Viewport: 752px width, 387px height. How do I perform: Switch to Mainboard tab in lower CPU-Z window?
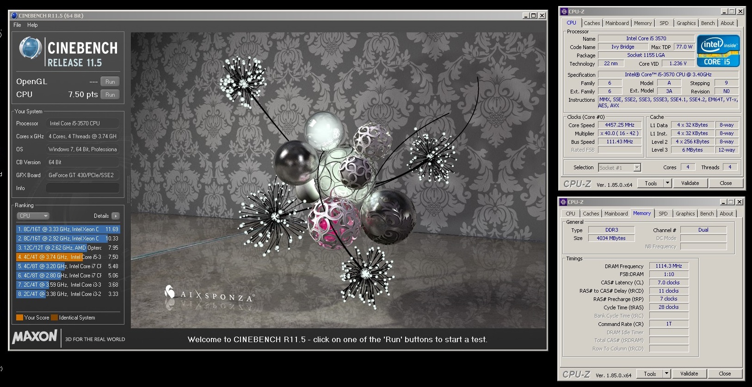[616, 214]
